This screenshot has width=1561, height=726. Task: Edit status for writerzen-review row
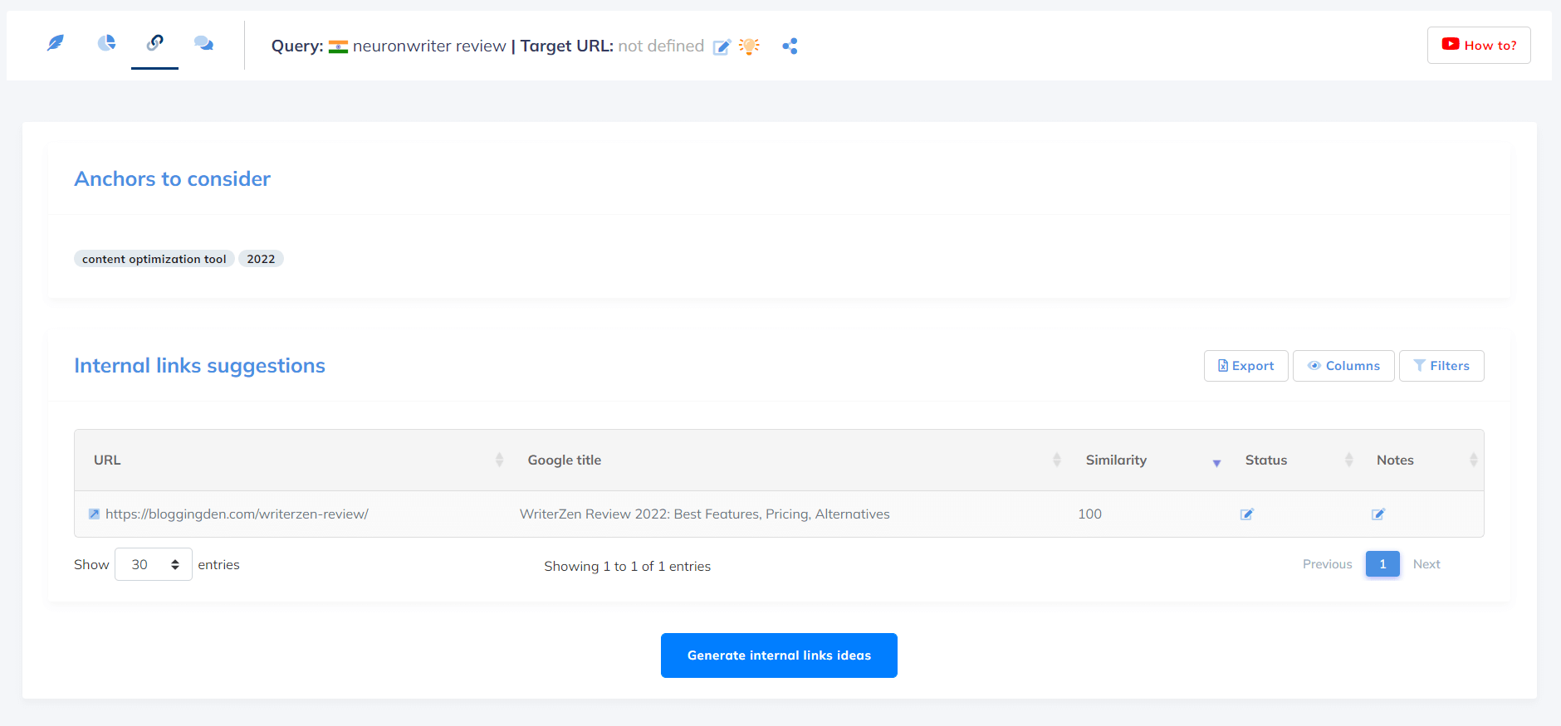click(x=1247, y=514)
